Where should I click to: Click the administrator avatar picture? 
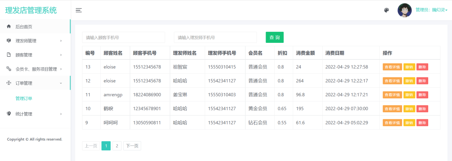coord(404,10)
